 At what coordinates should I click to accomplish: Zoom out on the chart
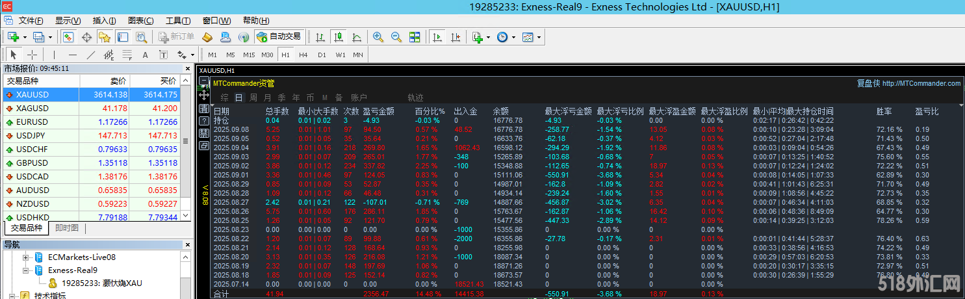coord(396,37)
